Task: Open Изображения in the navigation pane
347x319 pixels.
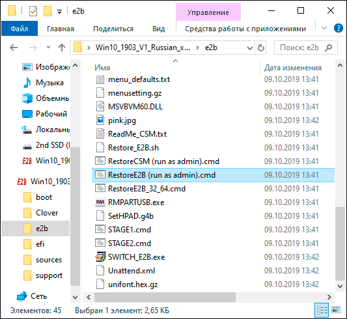Action: pos(46,67)
